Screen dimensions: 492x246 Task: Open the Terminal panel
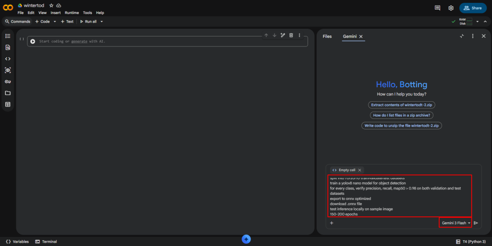click(x=46, y=242)
